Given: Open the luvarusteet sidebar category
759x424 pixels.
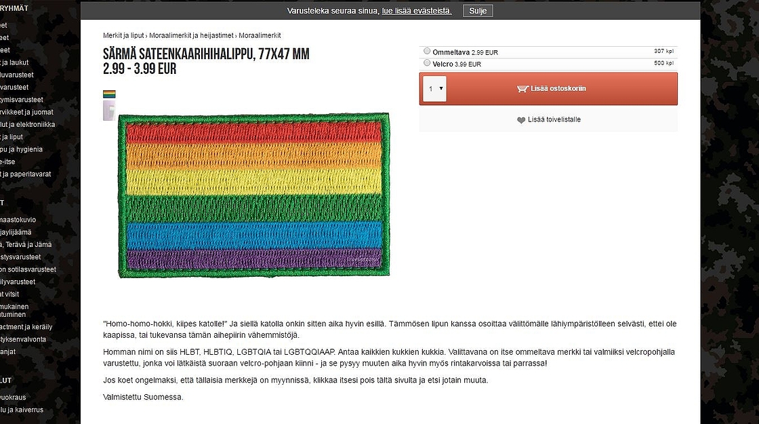Looking at the screenshot, I should tap(17, 75).
